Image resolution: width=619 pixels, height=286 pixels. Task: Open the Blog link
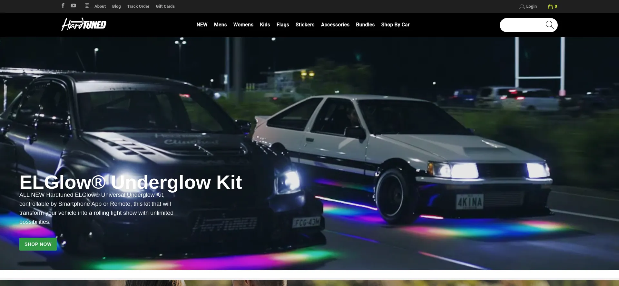[116, 6]
